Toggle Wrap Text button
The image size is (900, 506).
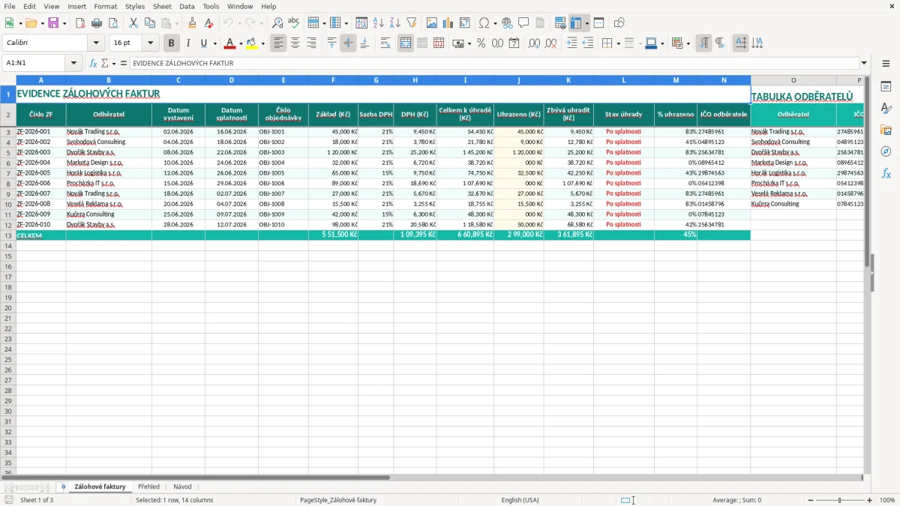pyautogui.click(x=385, y=43)
